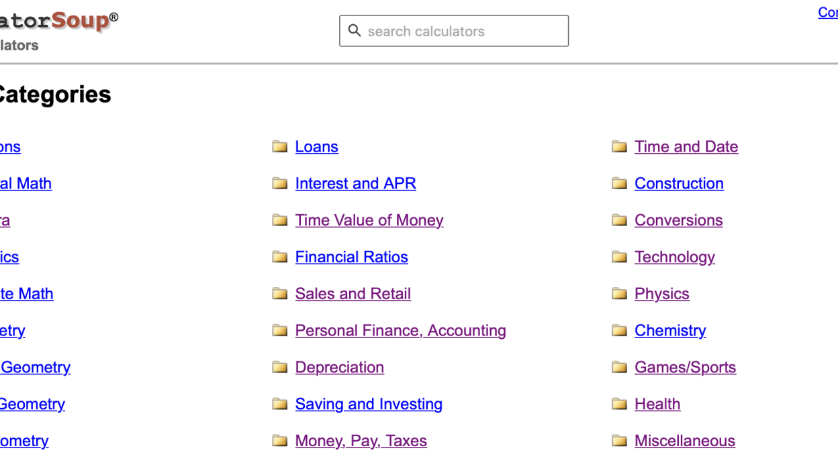Go to Time Value of Money calculators
The height and width of the screenshot is (471, 838).
[x=369, y=220]
